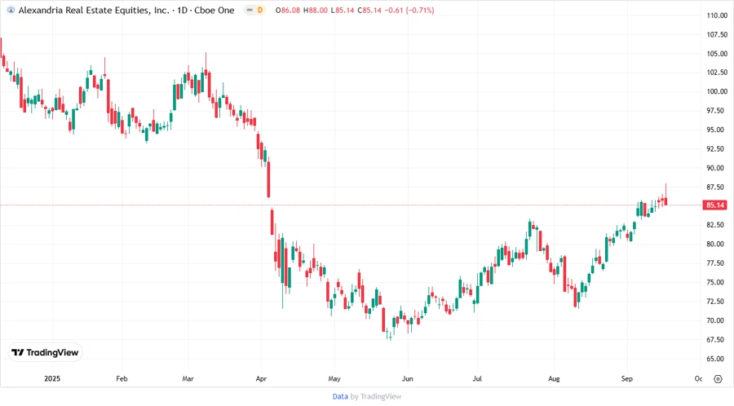The image size is (734, 406).
Task: Click the red 85.14 current price label
Action: tap(715, 205)
